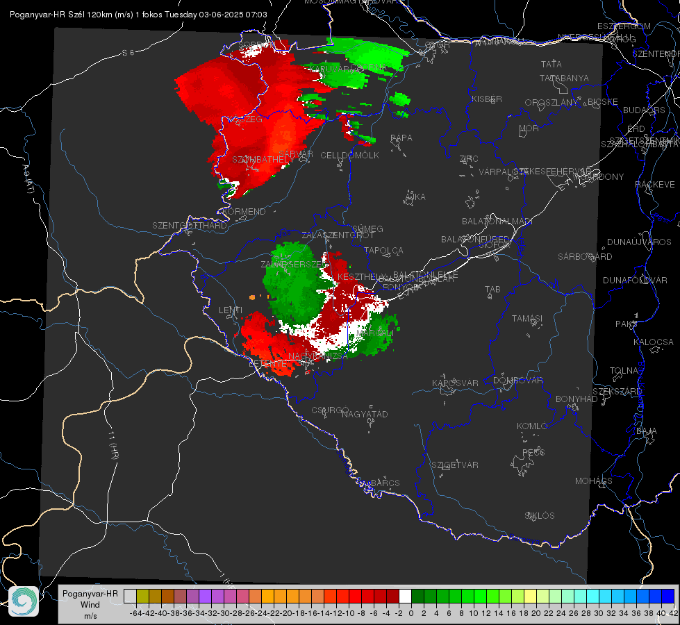Click the OROSZLÁNY city label
680x625 pixels.
(x=551, y=103)
